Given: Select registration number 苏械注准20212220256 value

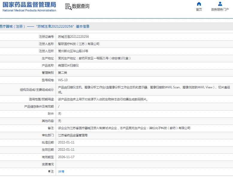Looking at the screenshot, I should [x=73, y=37].
